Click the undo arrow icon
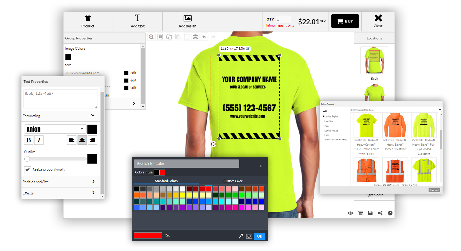Screen dimensions: 461x251 [204, 37]
